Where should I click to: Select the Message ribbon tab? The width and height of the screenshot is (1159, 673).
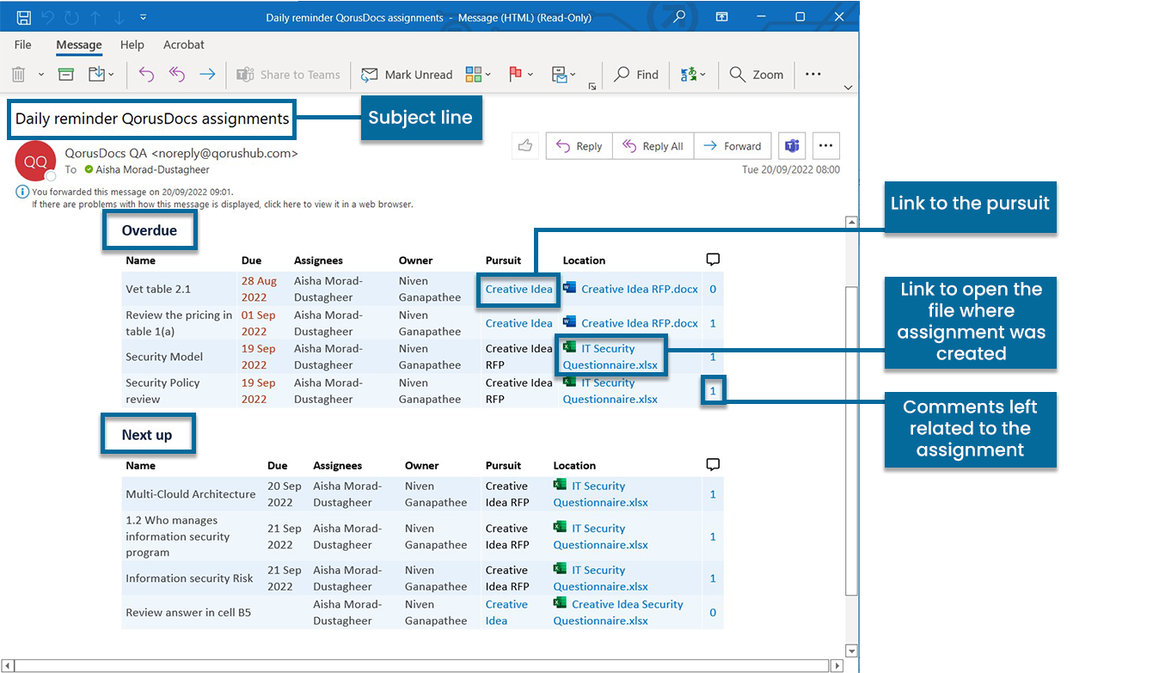pos(79,45)
